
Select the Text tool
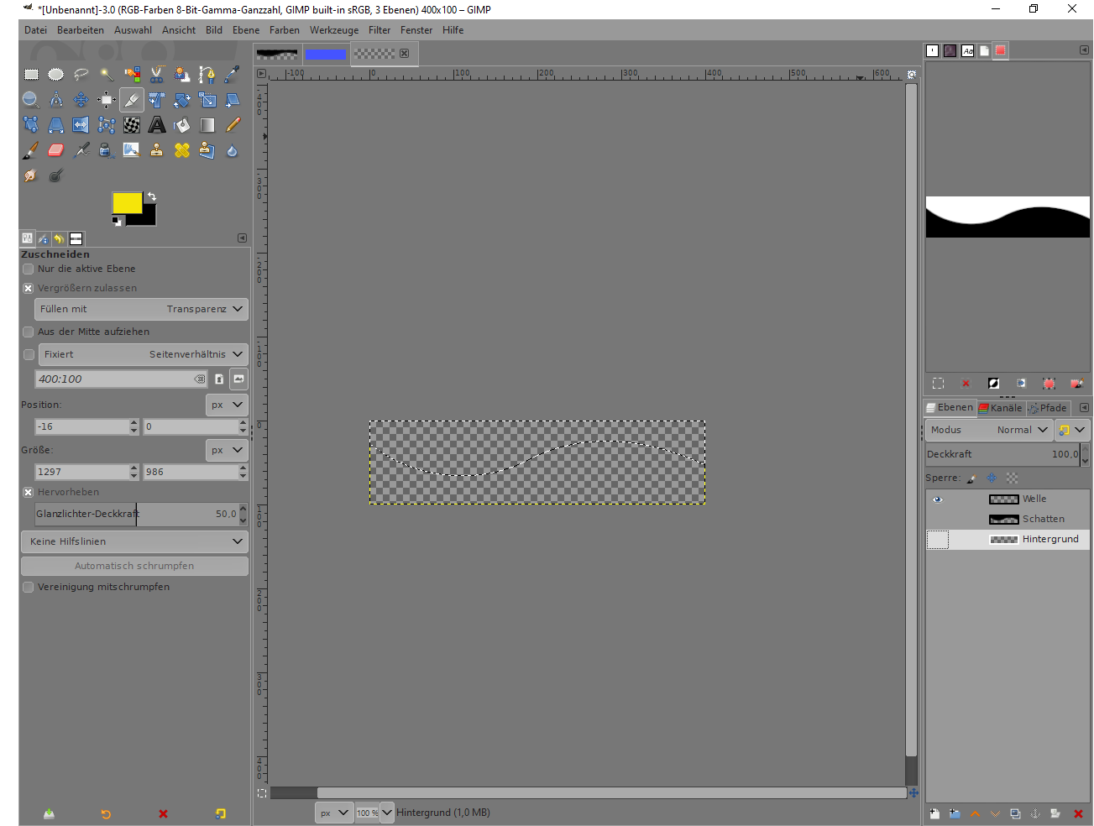click(x=157, y=125)
